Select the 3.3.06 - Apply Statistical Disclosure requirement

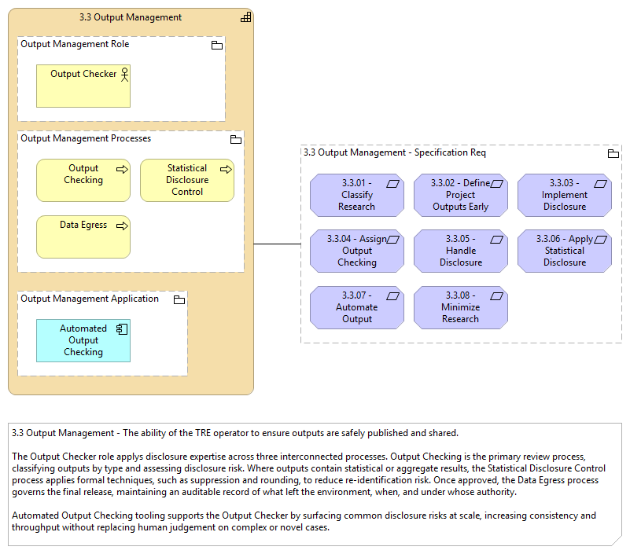click(x=565, y=251)
